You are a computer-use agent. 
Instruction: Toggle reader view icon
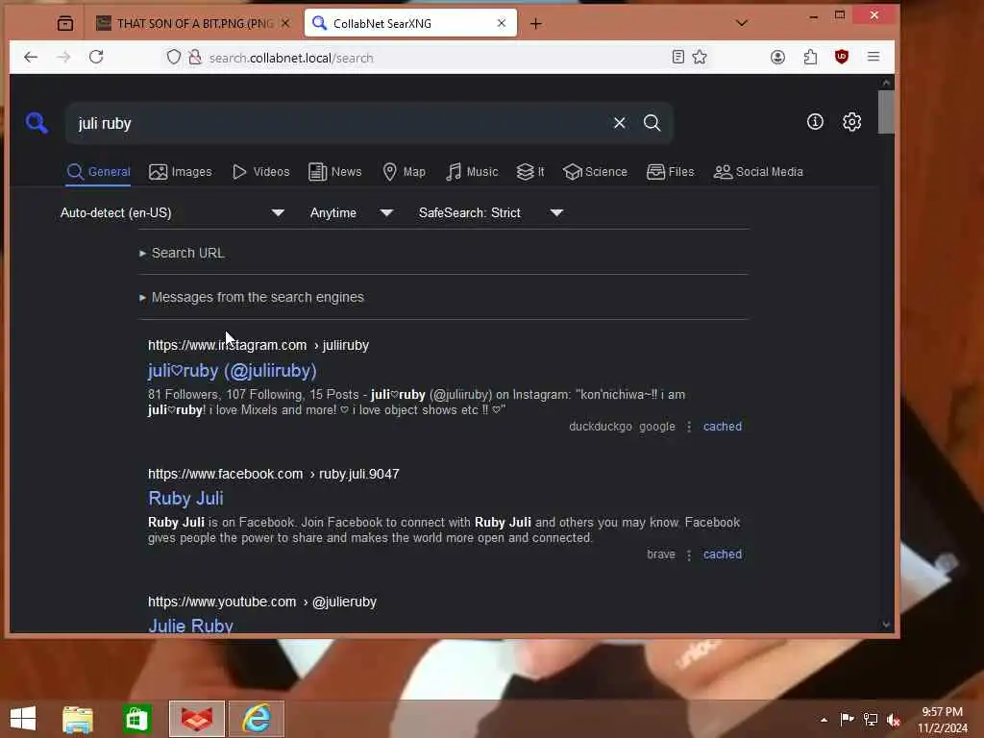coord(677,57)
